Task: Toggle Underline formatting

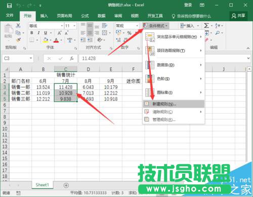Action: pos(46,33)
